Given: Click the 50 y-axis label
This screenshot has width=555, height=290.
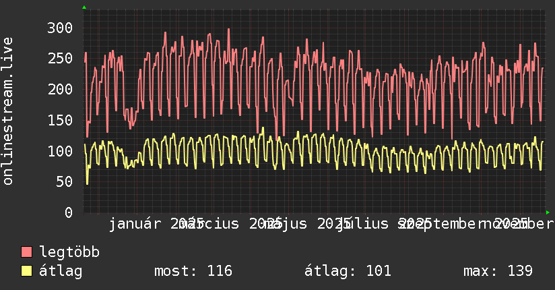Looking at the screenshot, I should click(x=65, y=182).
